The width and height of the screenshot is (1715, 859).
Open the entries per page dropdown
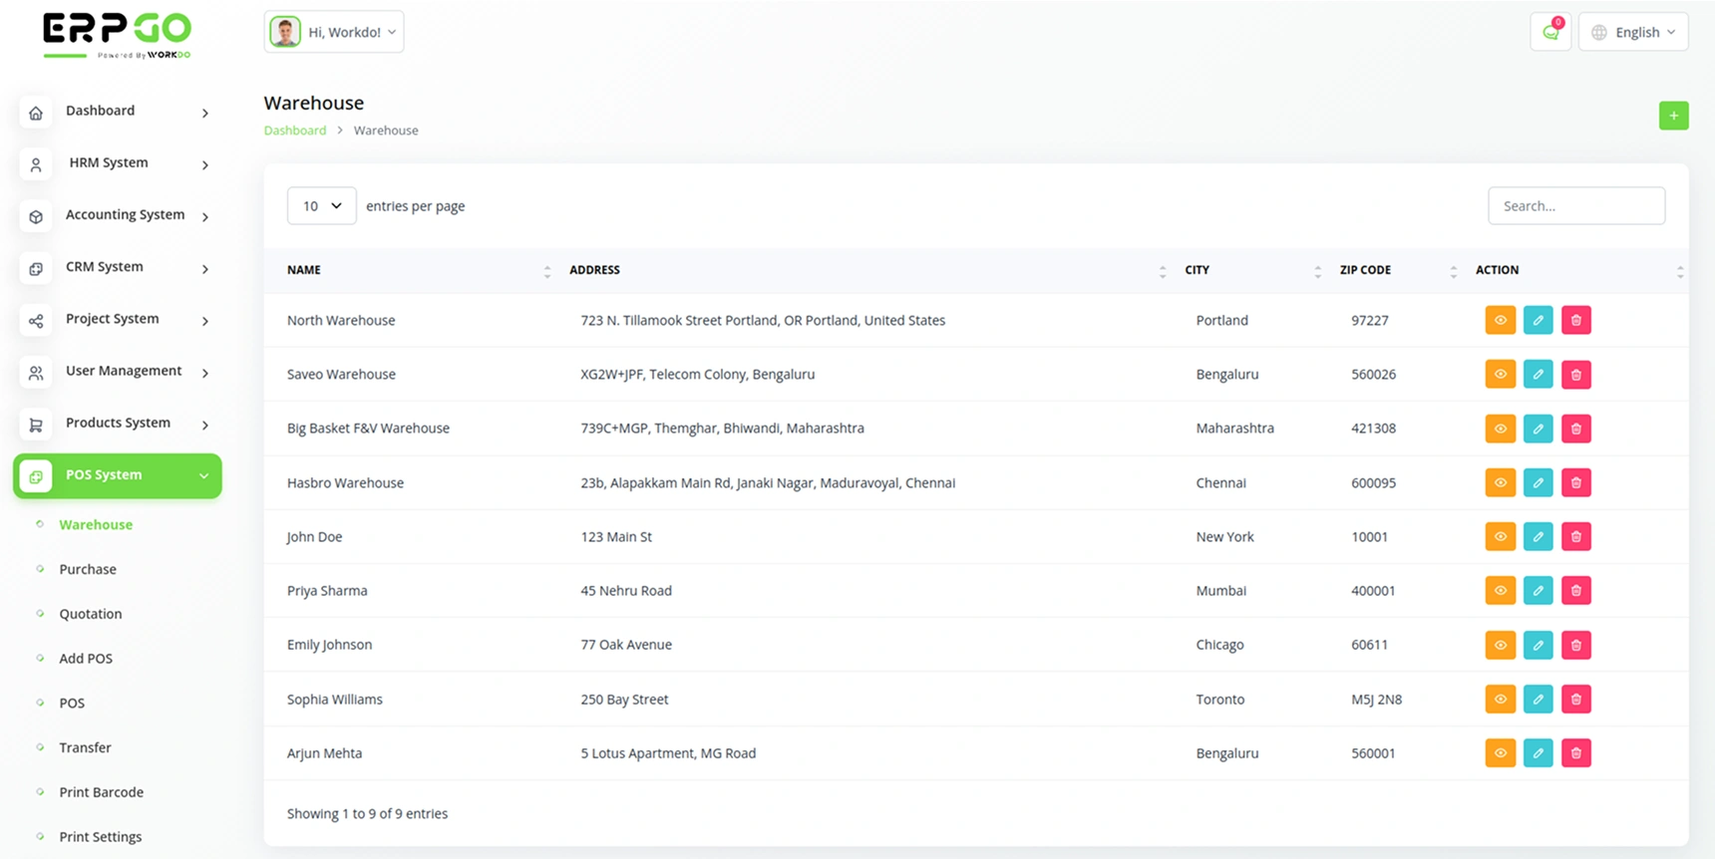(x=321, y=206)
